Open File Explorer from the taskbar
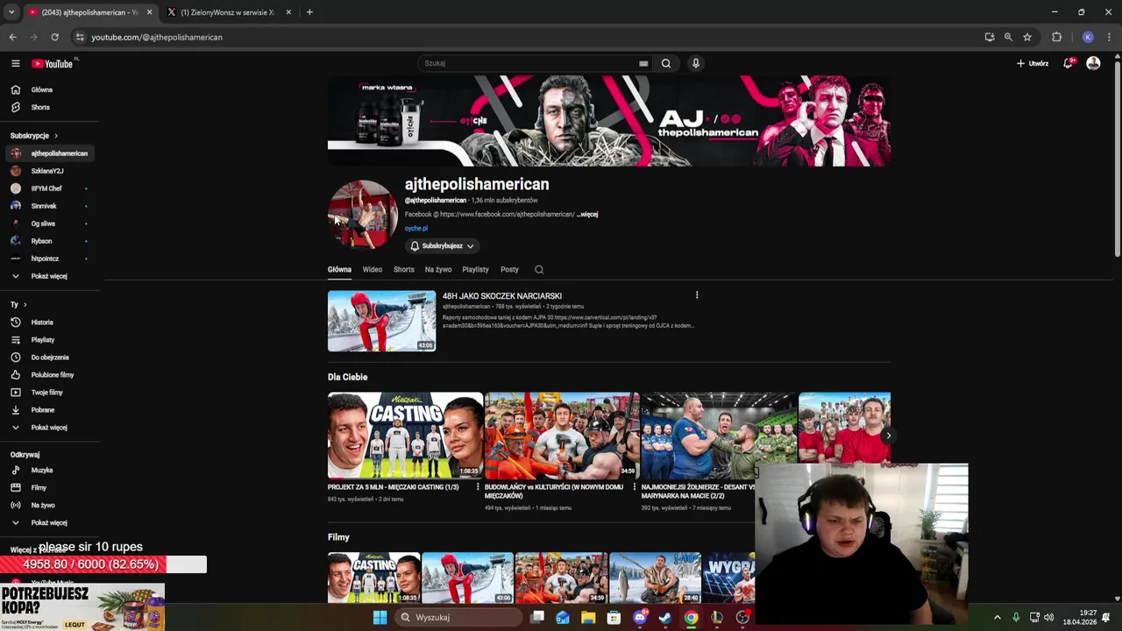1122x631 pixels. point(588,617)
